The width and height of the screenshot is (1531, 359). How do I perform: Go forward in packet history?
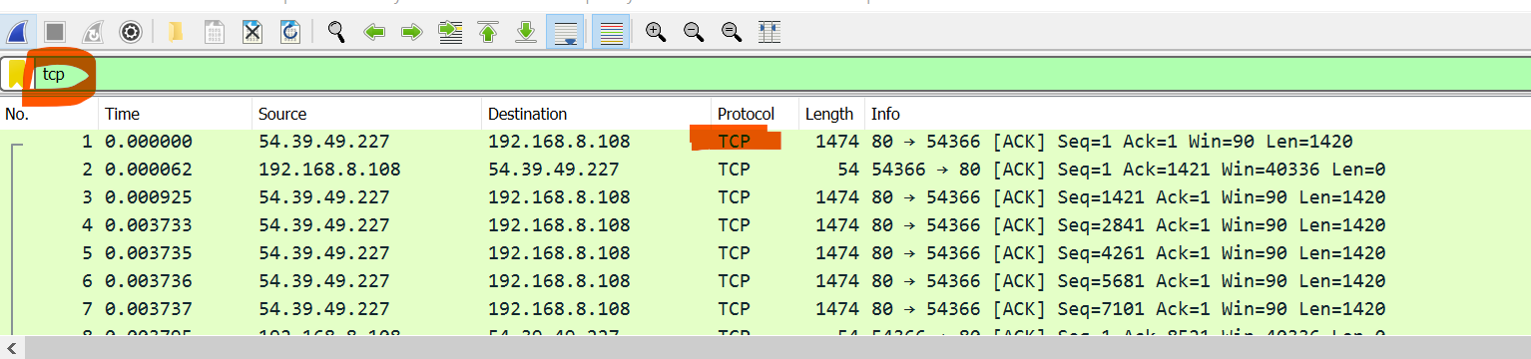[x=412, y=32]
